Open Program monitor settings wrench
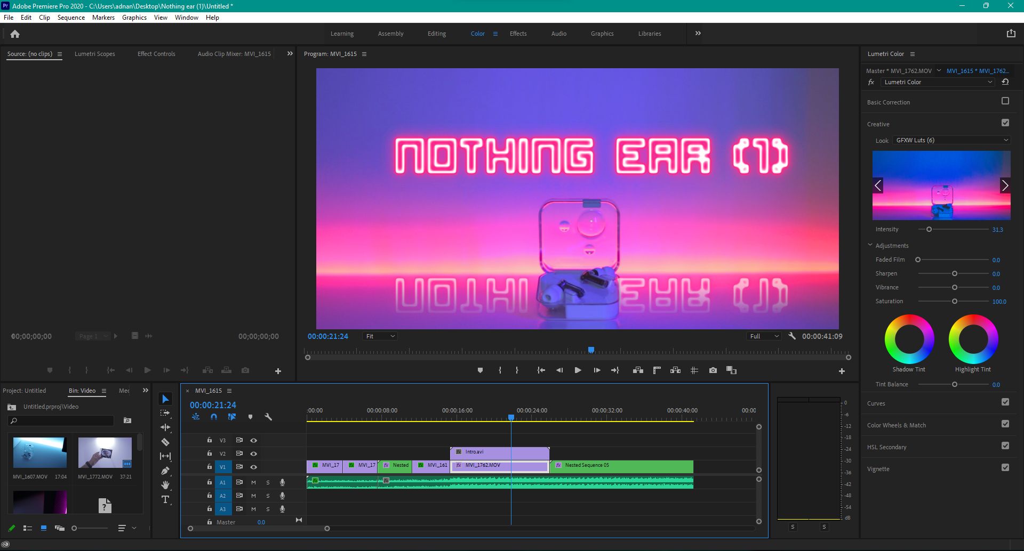Screen dimensions: 1024x551 792,336
